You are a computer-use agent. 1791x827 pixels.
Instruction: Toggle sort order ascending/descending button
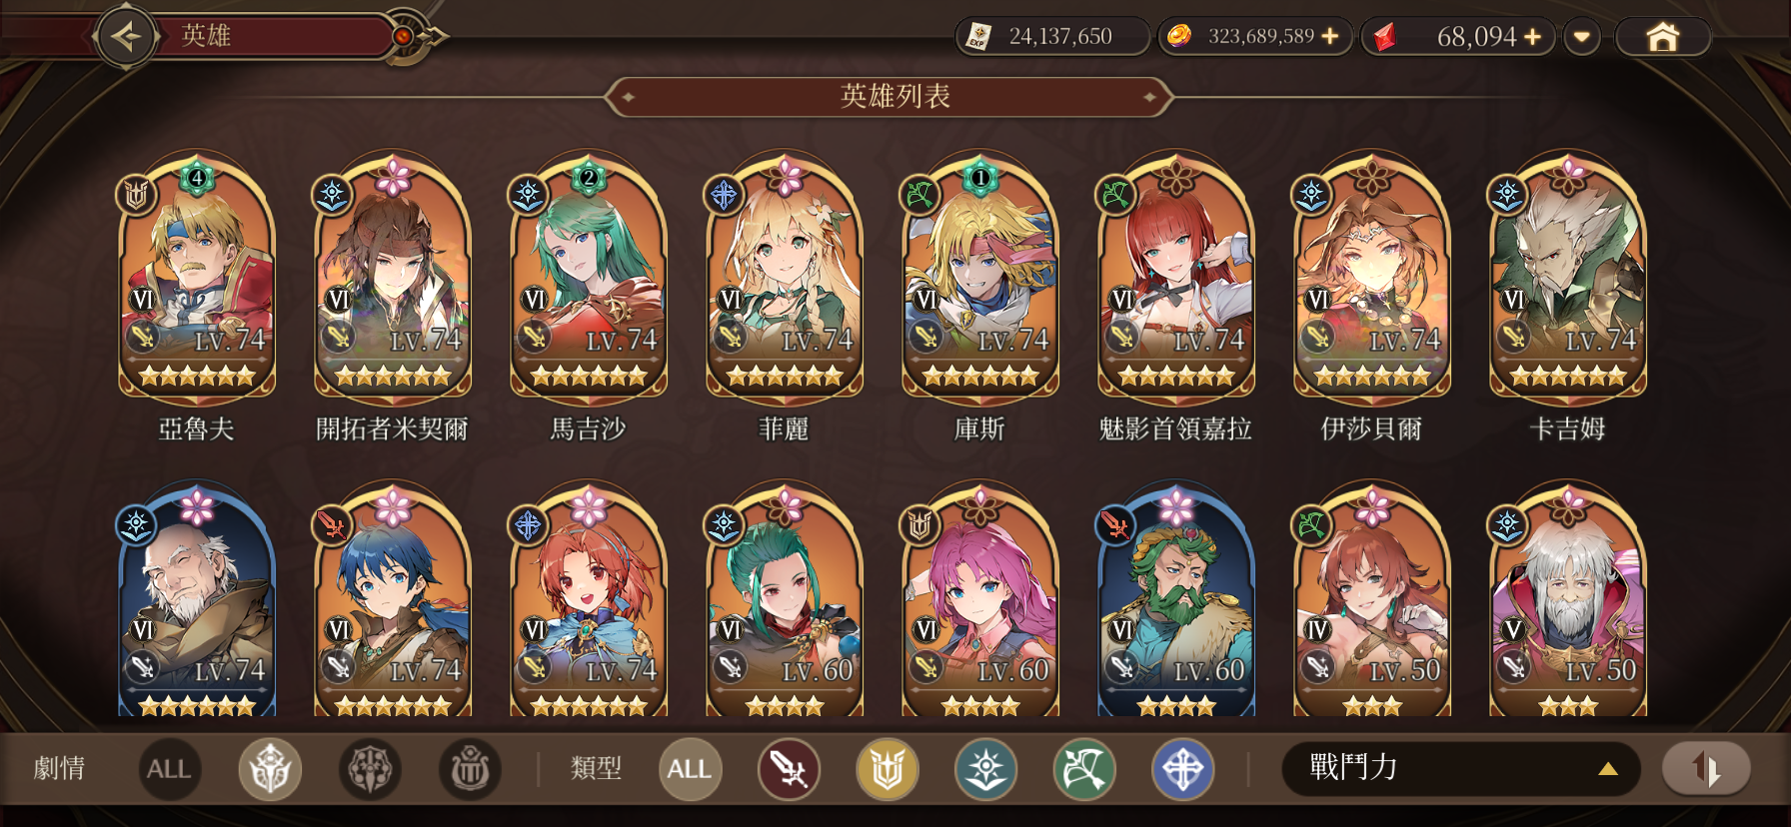tap(1706, 768)
